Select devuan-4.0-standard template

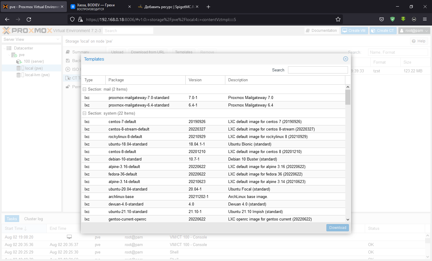[x=213, y=204]
